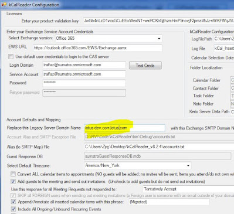
Task: Click the Calendar Selection Date label
Action: 212,58
